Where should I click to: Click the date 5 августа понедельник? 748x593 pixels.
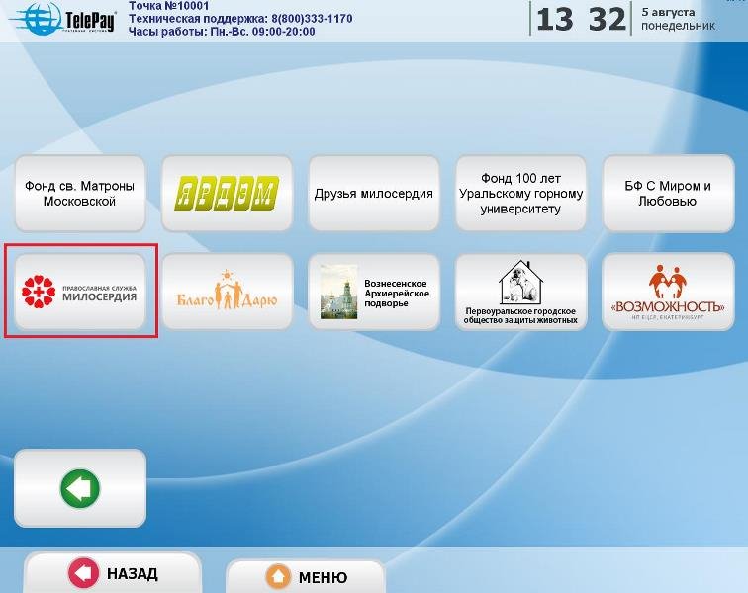(x=678, y=19)
